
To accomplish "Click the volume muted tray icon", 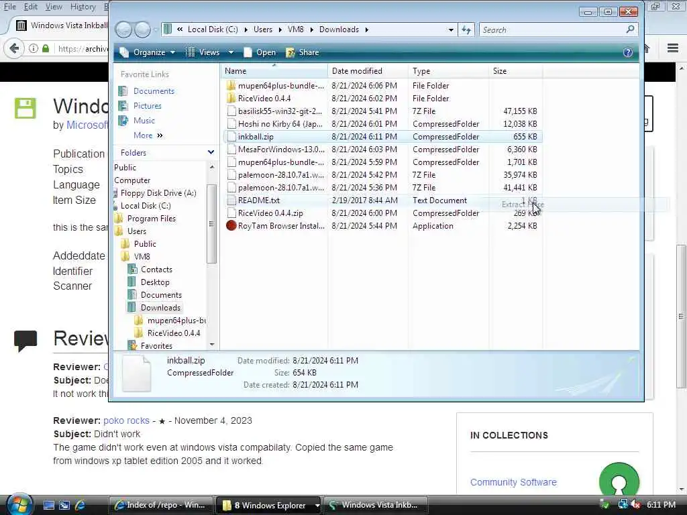I will click(x=635, y=505).
